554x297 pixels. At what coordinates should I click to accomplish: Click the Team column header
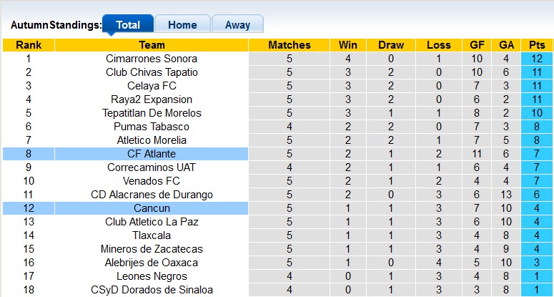click(152, 45)
